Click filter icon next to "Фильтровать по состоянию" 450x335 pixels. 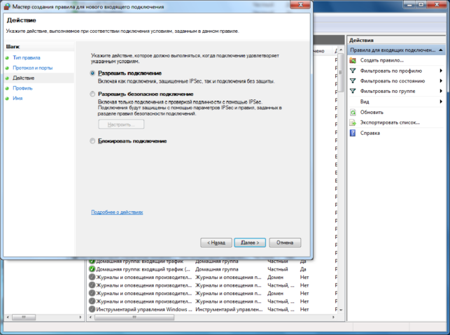coord(353,81)
